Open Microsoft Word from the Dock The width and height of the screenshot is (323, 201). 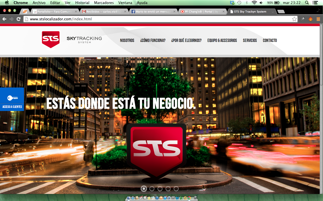point(177,198)
